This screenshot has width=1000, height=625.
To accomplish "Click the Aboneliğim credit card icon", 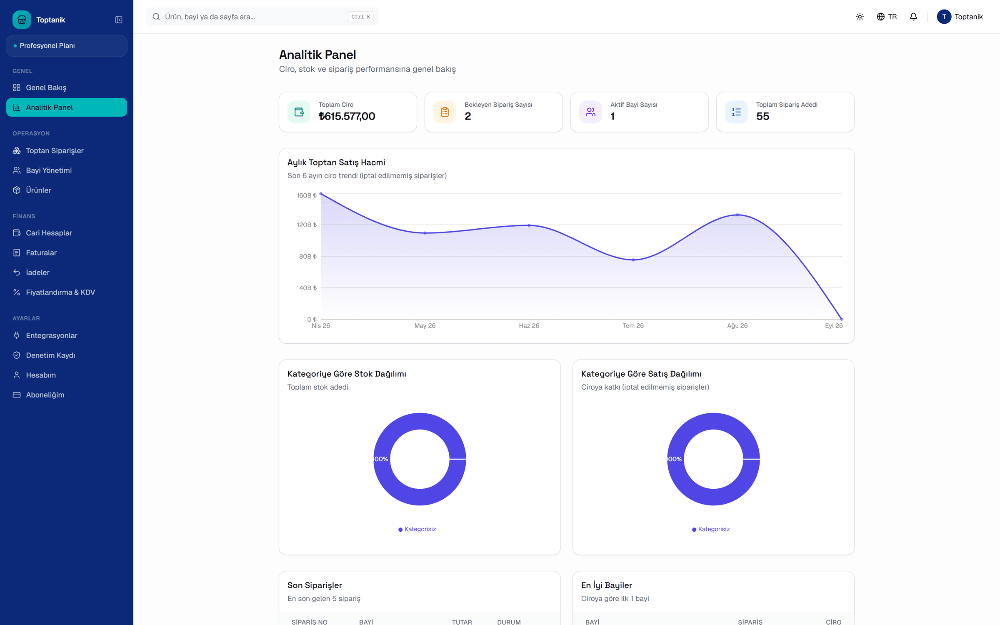I will (x=17, y=395).
